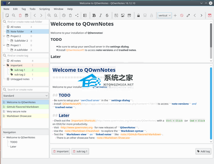Open the vertical workspace dropdown

point(165,15)
